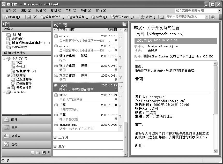This screenshot has height=164, width=223.
Task: Click the reading pane vertical scrollbar
Action: point(215,103)
